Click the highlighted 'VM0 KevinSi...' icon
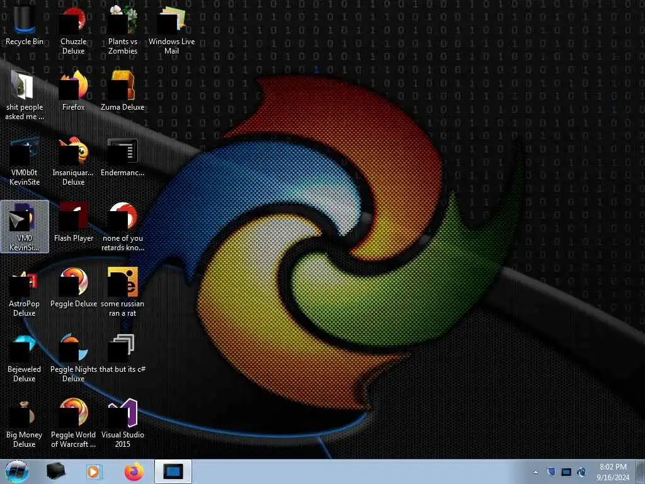 pos(25,226)
